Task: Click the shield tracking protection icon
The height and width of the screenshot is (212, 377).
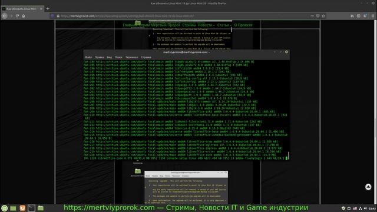Action: tap(53, 16)
